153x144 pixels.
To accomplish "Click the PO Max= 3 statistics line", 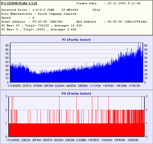I will click(x=39, y=30).
